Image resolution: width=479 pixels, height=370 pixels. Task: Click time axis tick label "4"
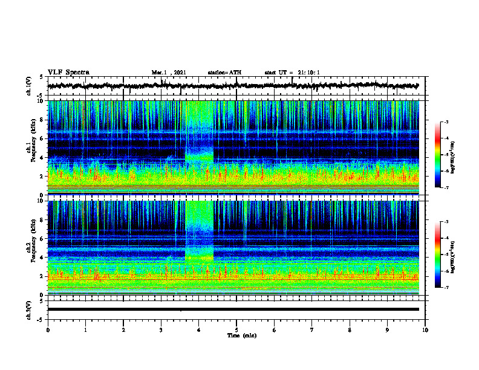pos(199,330)
